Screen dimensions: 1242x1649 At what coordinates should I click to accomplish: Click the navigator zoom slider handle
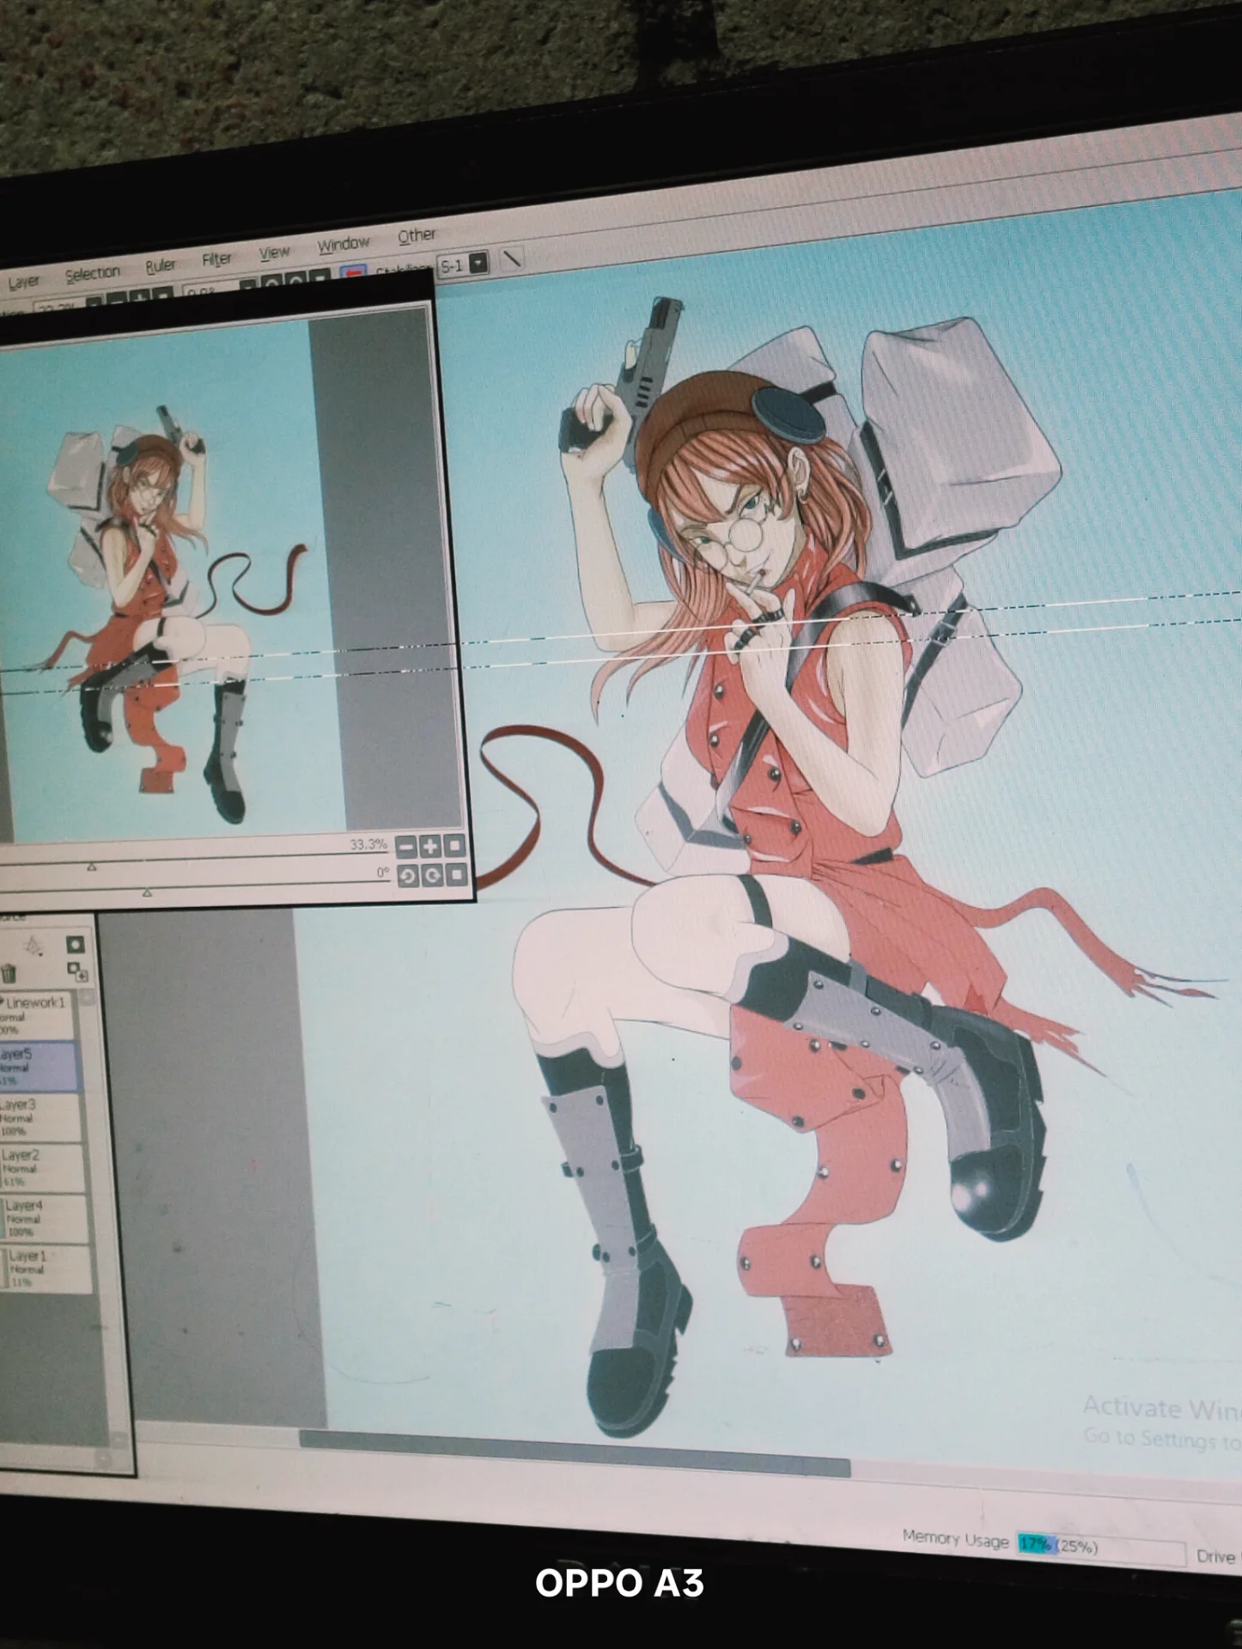pyautogui.click(x=92, y=867)
